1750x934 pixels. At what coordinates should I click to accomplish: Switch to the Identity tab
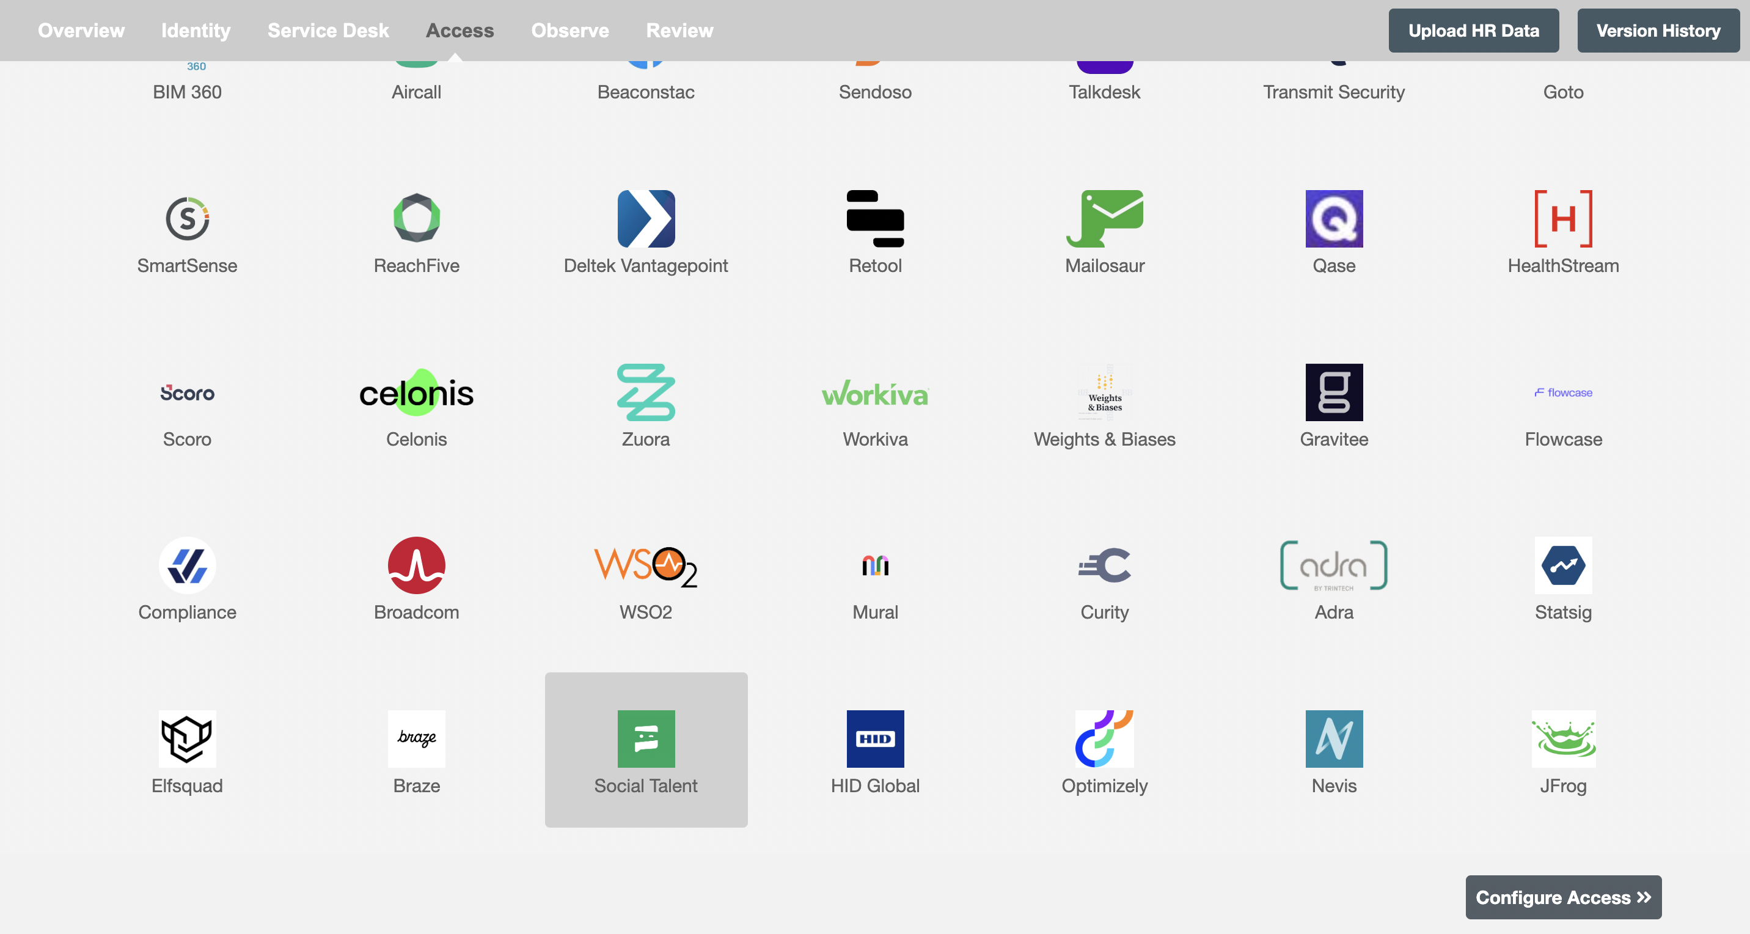click(193, 29)
